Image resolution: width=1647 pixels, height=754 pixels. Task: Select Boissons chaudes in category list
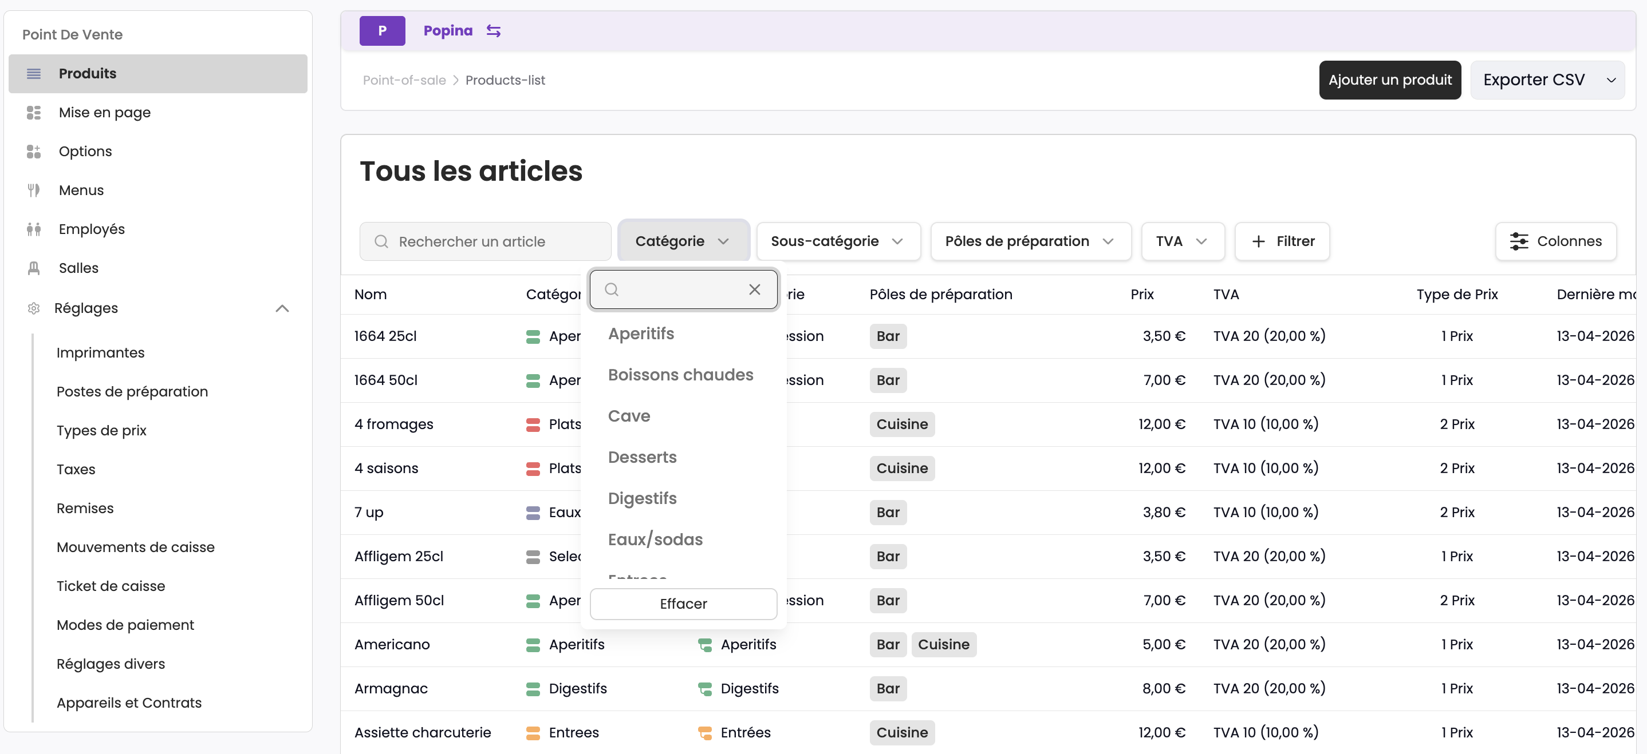tap(680, 375)
